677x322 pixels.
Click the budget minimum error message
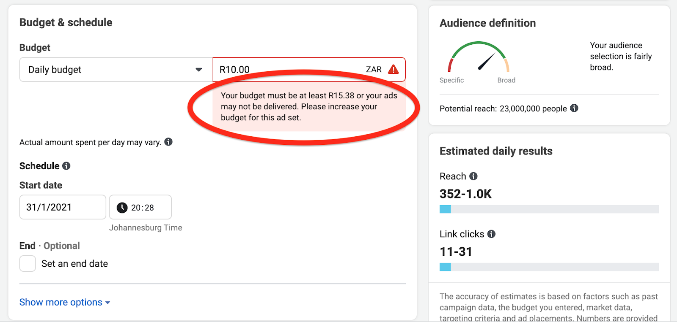(309, 107)
